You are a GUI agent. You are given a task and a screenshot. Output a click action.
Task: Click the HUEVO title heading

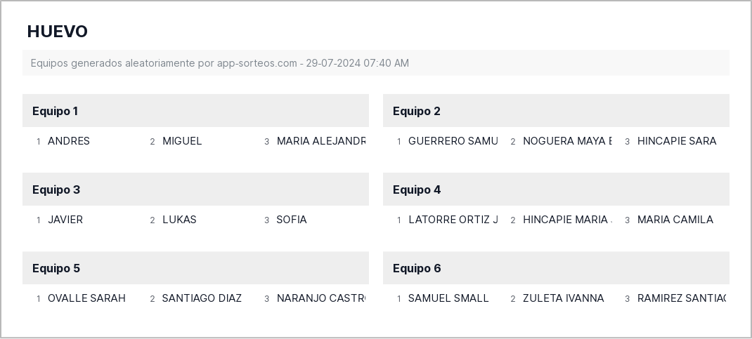[57, 32]
